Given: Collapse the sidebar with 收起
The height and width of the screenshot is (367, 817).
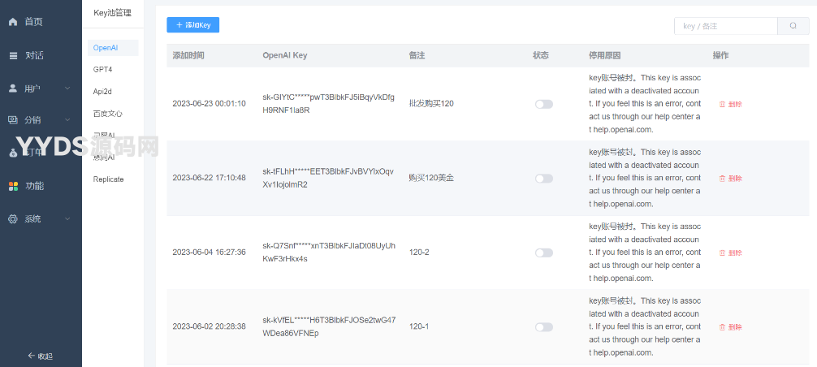Looking at the screenshot, I should point(40,356).
